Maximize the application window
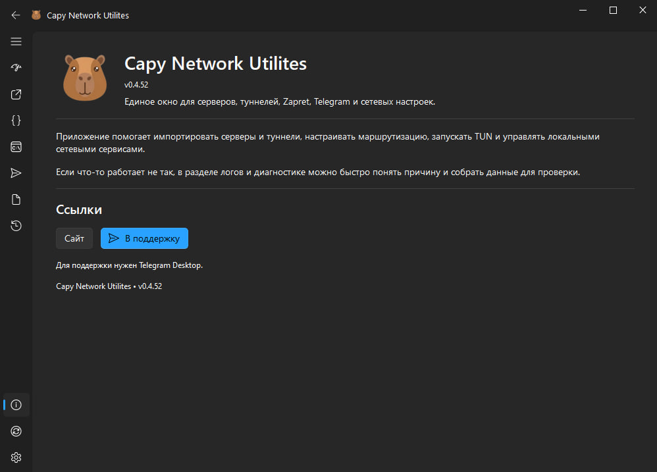 613,10
